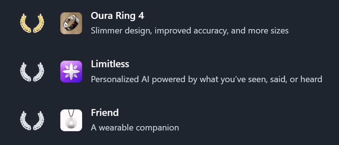The image size is (339, 145).
Task: Open the Friend product title
Action: pos(105,113)
